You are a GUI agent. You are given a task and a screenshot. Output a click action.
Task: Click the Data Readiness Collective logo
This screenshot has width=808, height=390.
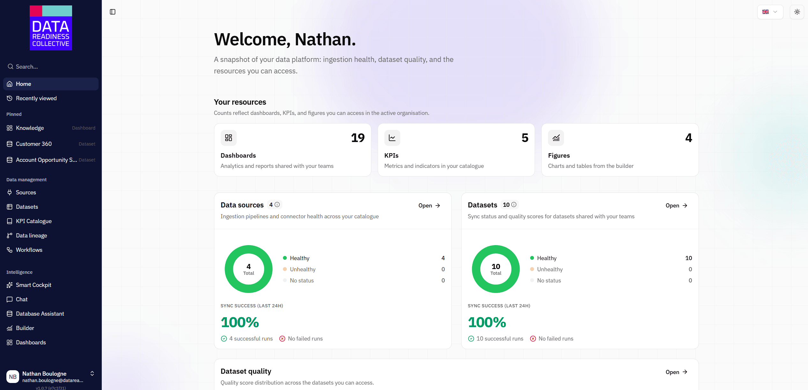coord(51,28)
